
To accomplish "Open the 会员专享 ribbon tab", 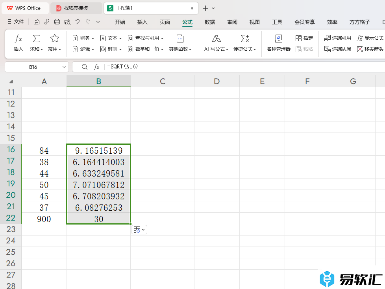I will [x=304, y=22].
